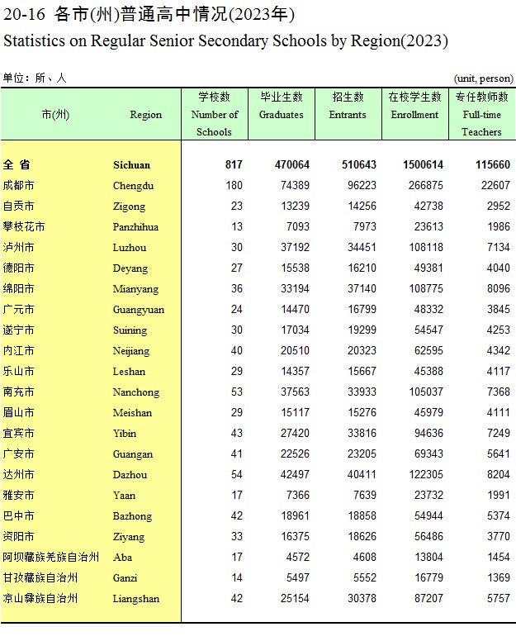Select the 'Region' column header

coord(146,115)
